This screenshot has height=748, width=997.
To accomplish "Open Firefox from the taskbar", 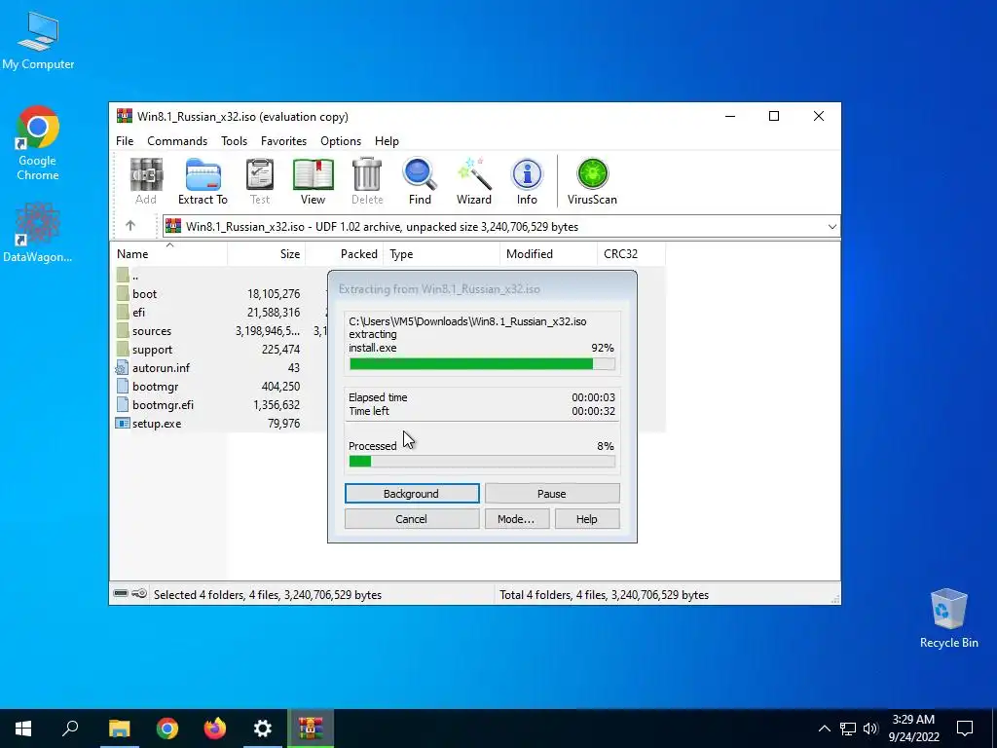I will (215, 729).
